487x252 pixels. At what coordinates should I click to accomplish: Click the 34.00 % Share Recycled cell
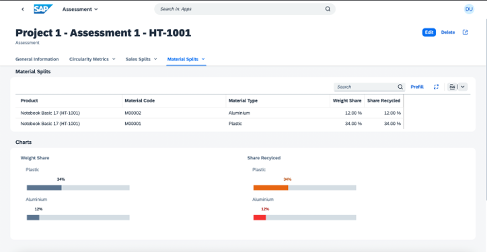click(392, 124)
